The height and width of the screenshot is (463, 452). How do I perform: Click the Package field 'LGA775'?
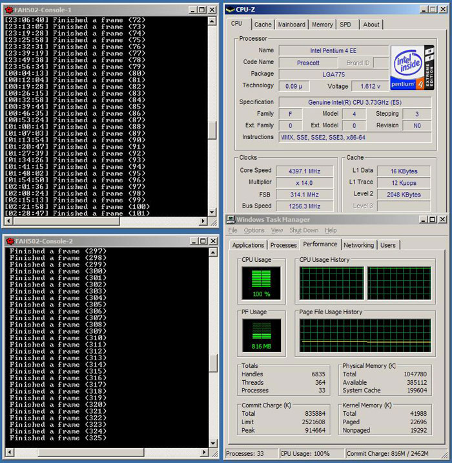(333, 74)
